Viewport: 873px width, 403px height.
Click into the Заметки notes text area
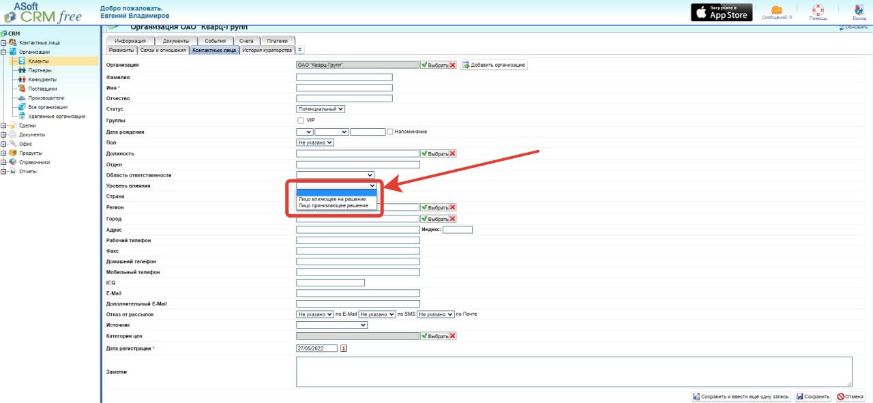tap(574, 372)
